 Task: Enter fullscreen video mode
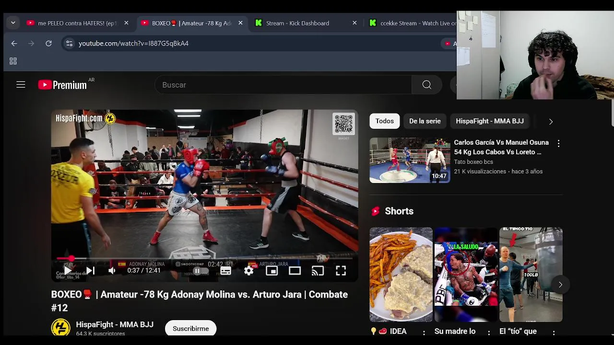(x=341, y=271)
